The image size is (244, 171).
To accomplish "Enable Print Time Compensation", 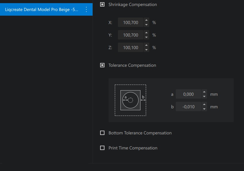I will (x=102, y=148).
